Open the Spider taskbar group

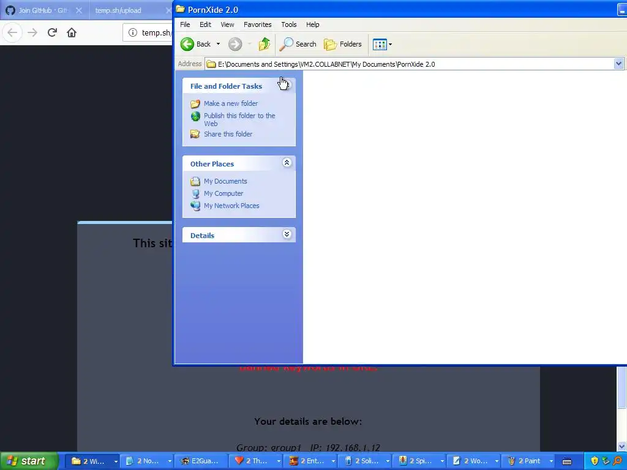tap(419, 461)
